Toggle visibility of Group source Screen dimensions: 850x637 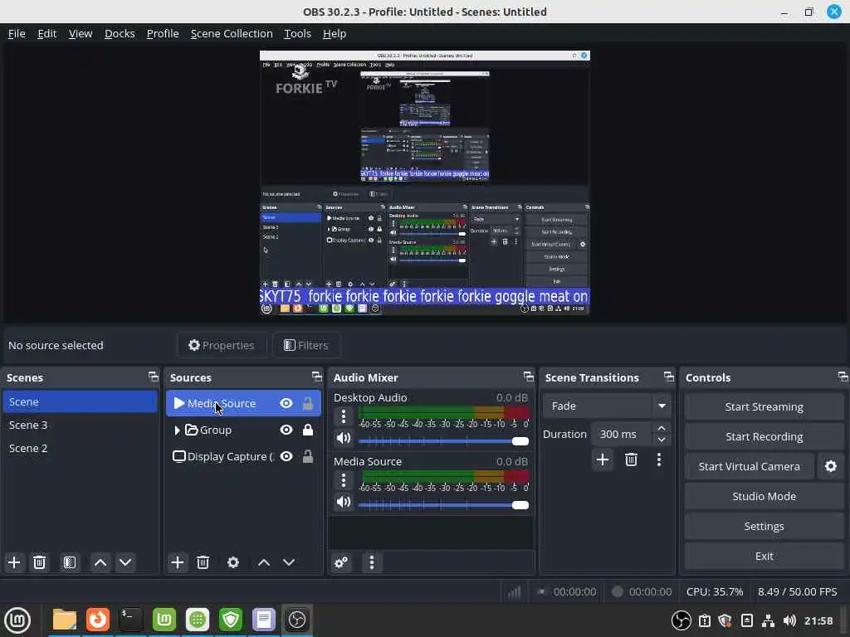pos(286,430)
